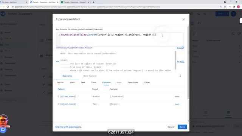The width and height of the screenshot is (242, 136).
Task: Click the Text result cell
Action: point(95,104)
